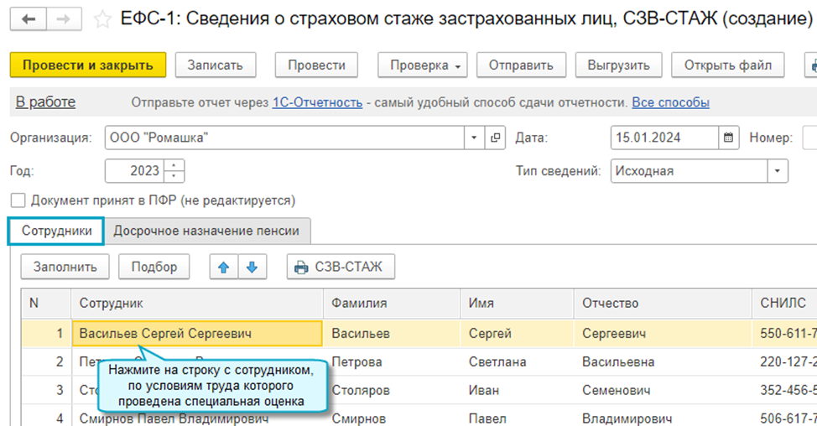Expand the Проверка button menu
The width and height of the screenshot is (817, 426).
[x=423, y=65]
